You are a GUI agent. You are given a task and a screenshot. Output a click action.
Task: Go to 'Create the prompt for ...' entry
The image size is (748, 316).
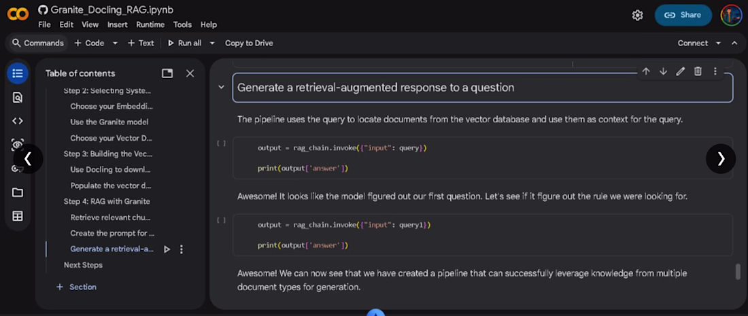[x=113, y=234]
